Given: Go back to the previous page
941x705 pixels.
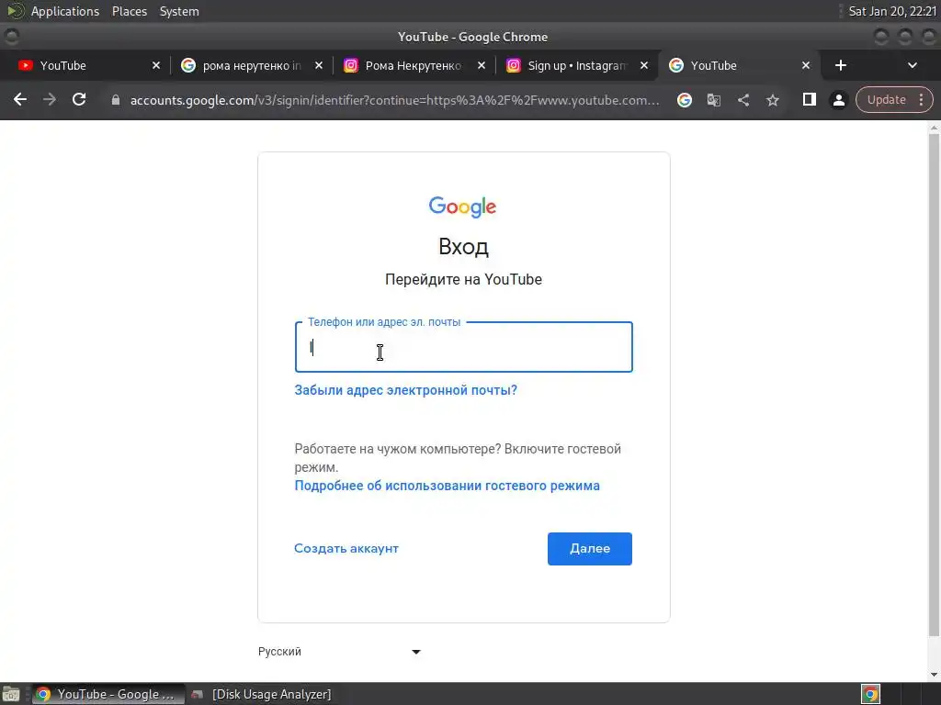Looking at the screenshot, I should tap(20, 99).
